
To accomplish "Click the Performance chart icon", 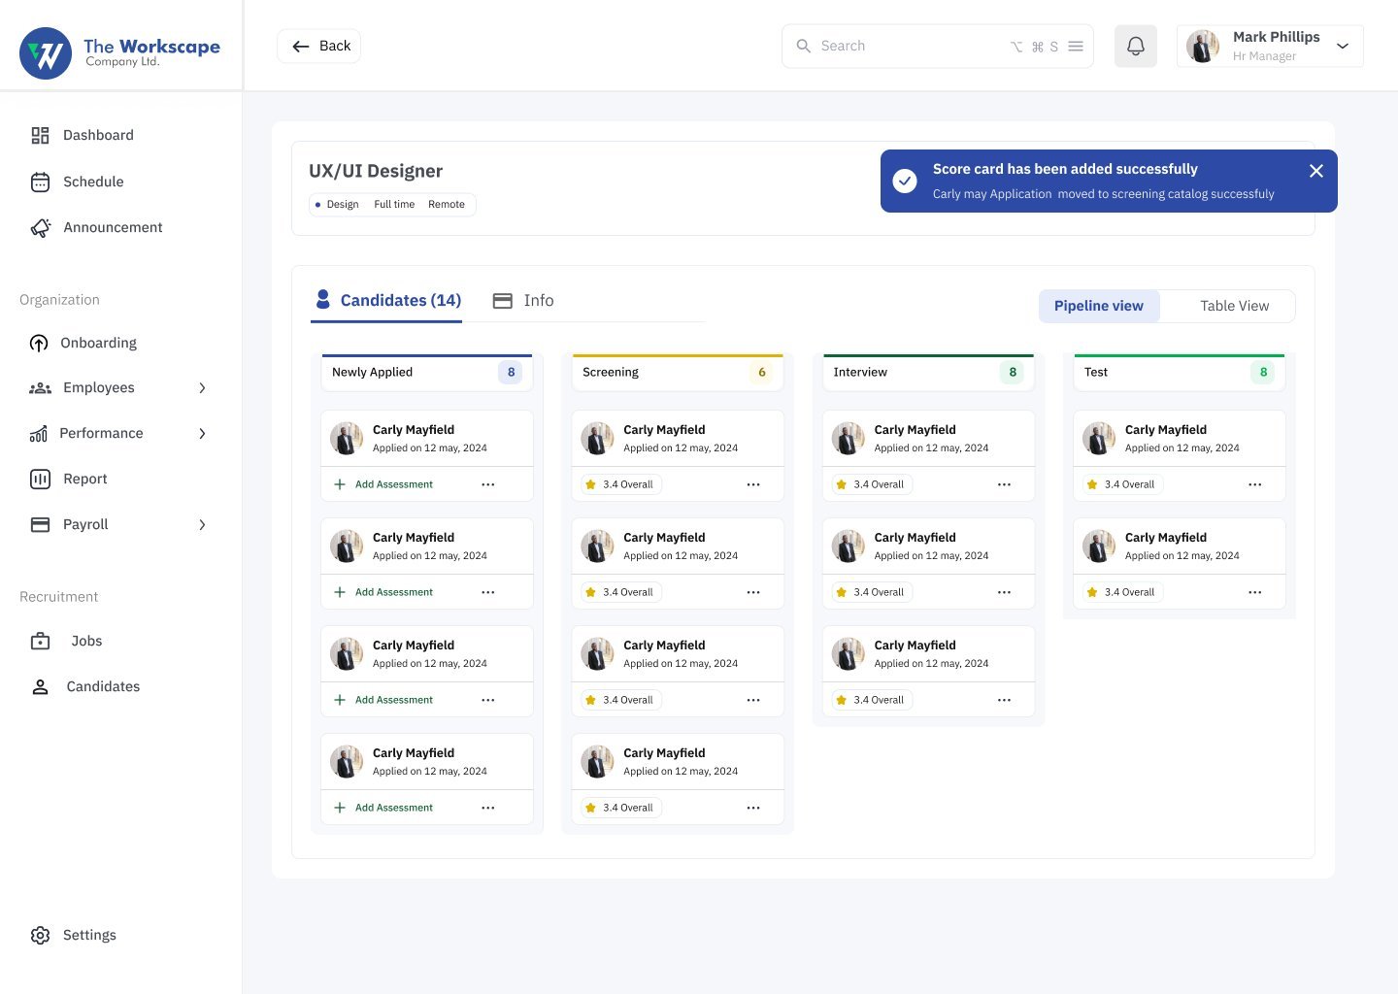I will [39, 434].
